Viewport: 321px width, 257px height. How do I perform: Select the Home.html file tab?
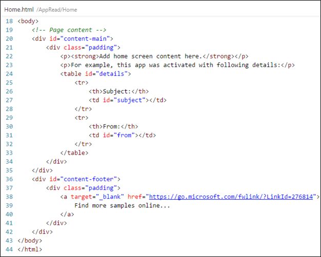pos(19,10)
